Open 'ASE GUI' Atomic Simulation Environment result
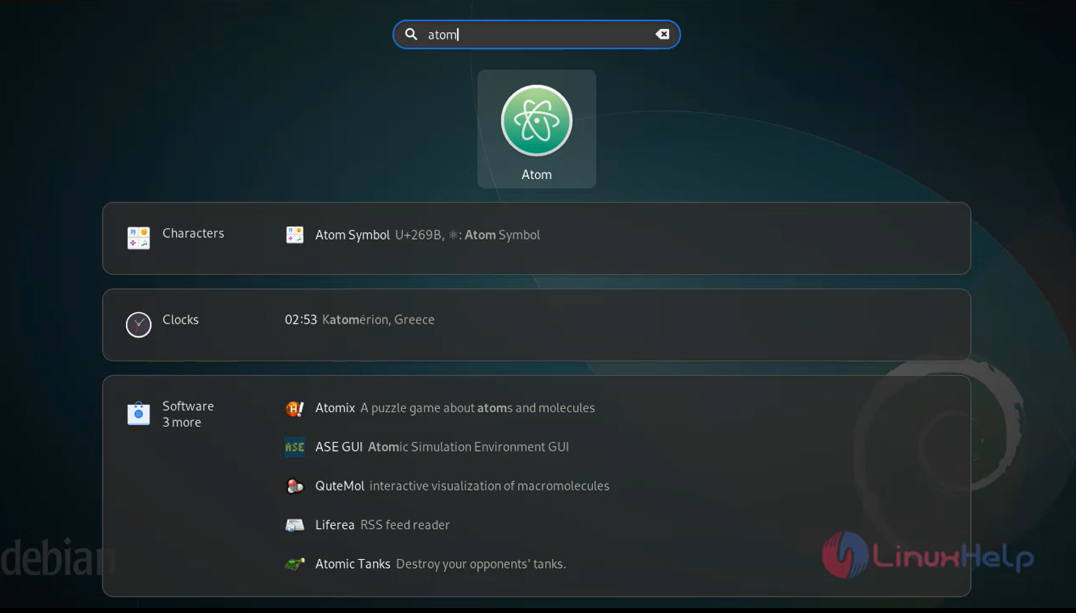This screenshot has width=1076, height=613. tap(442, 447)
